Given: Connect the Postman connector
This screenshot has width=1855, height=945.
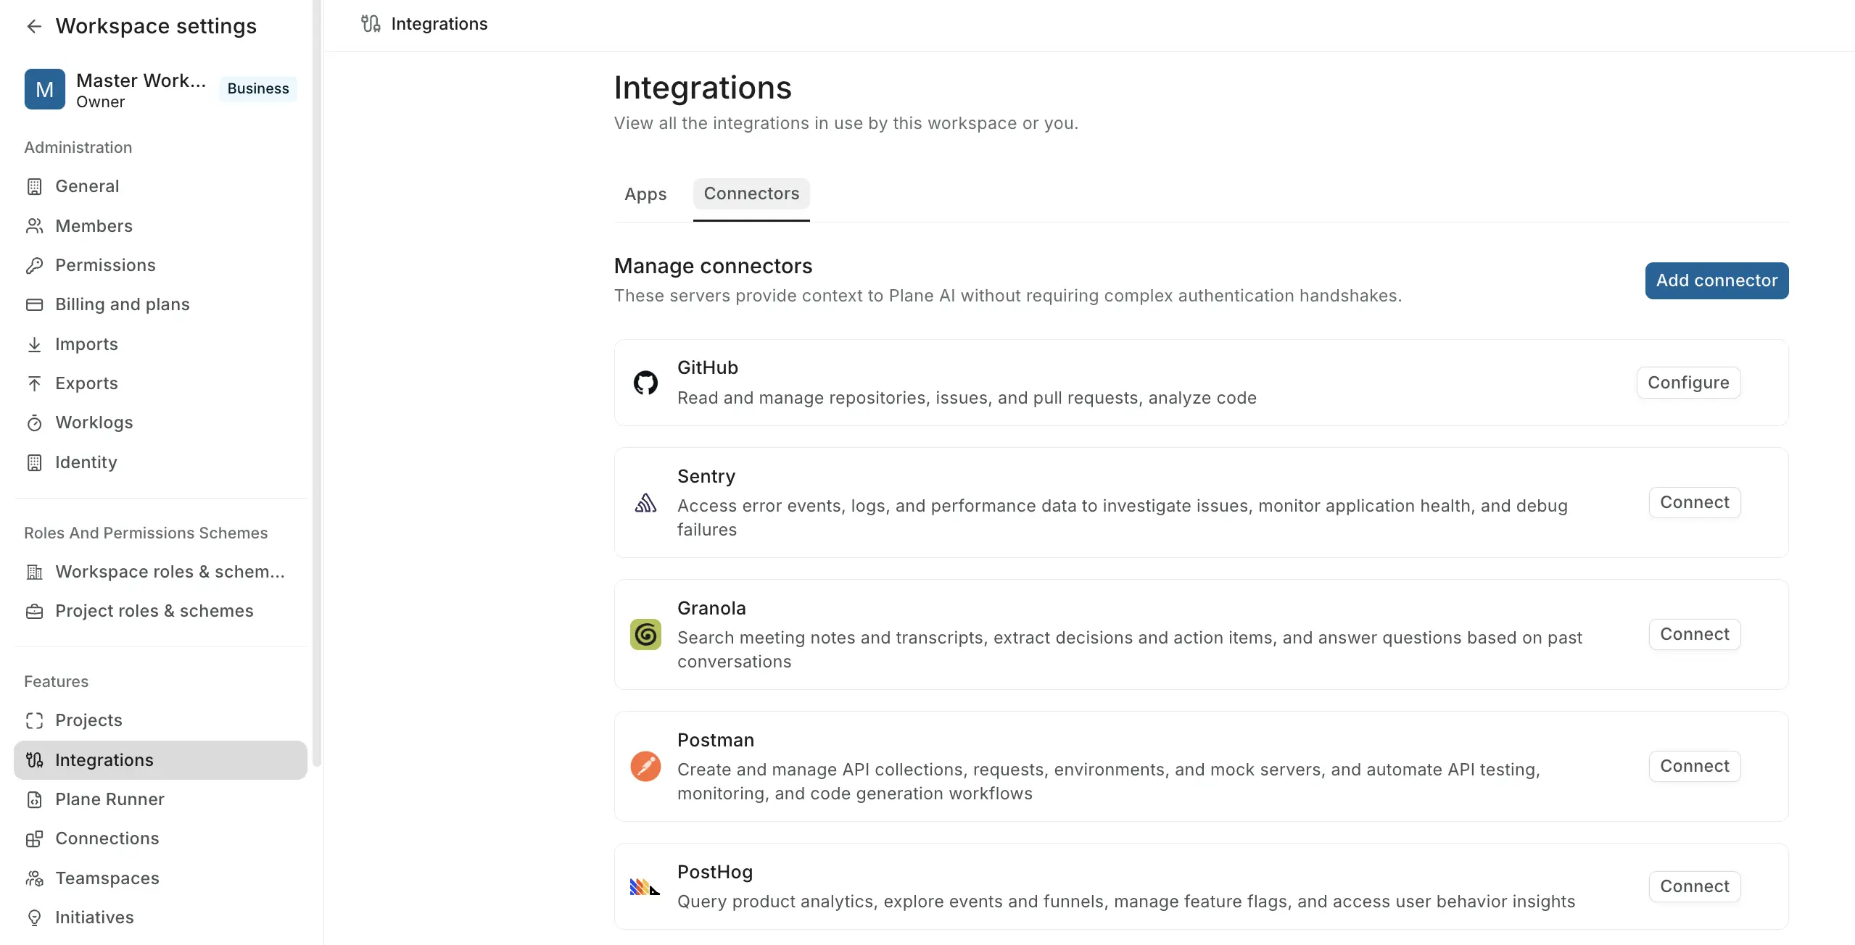Looking at the screenshot, I should point(1695,767).
